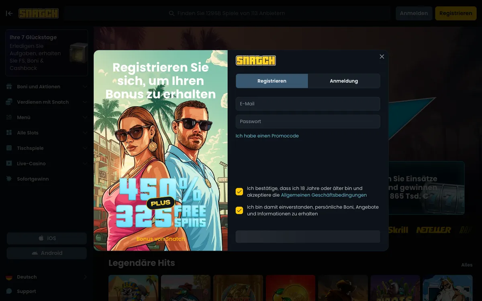The height and width of the screenshot is (301, 482).
Task: Click the Legendäre Hits heading
Action: click(142, 263)
